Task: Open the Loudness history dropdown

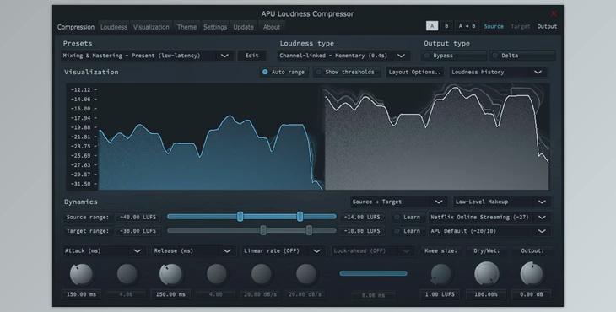Action: 497,73
